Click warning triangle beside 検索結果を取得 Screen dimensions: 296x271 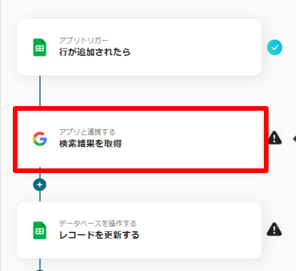275,138
